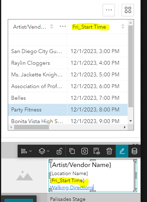The width and height of the screenshot is (147, 202).
Task: Sort by Artist/Vendor column arrows
Action: (51, 27)
